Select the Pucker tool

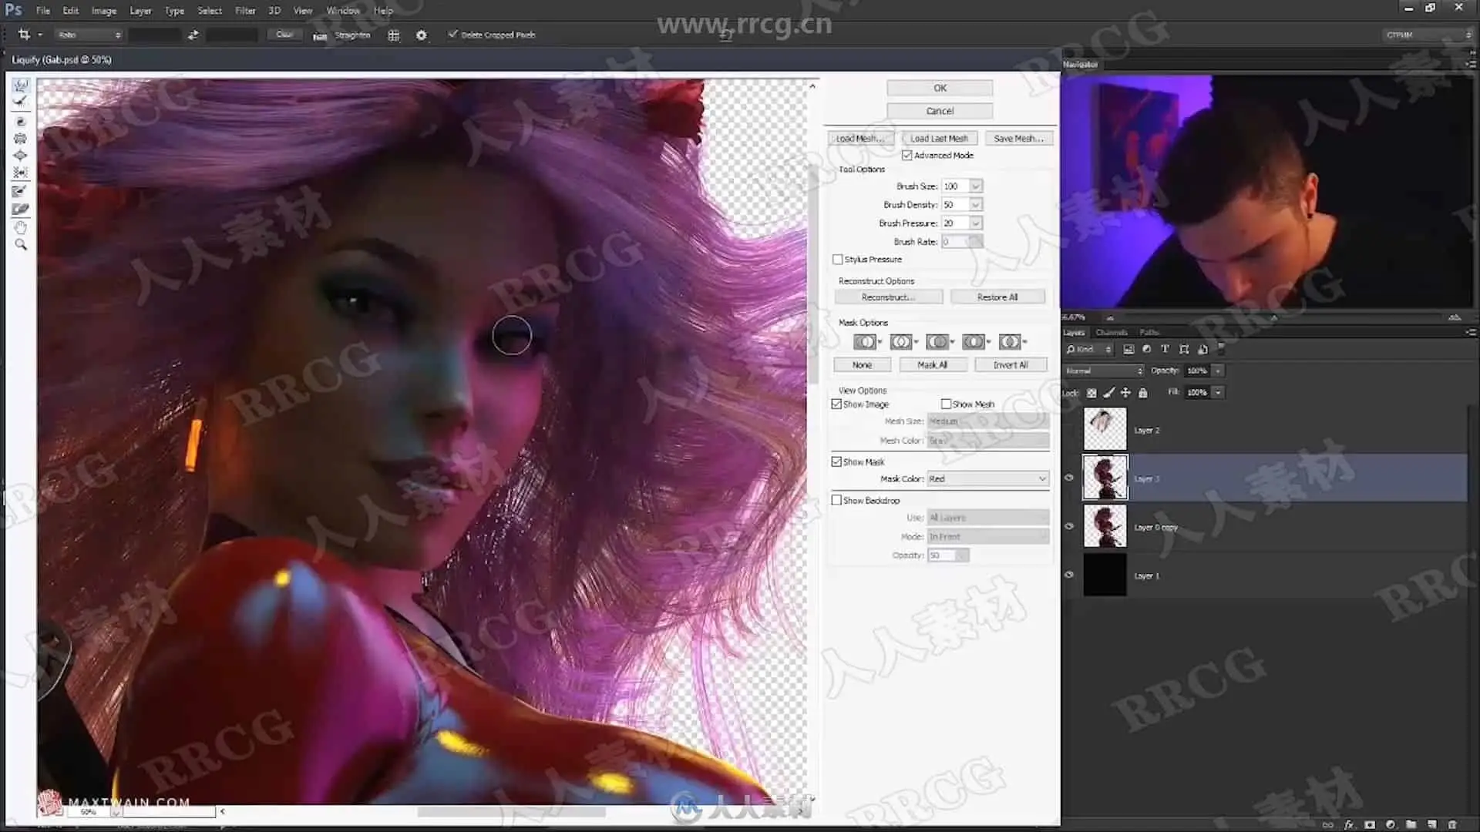coord(21,139)
